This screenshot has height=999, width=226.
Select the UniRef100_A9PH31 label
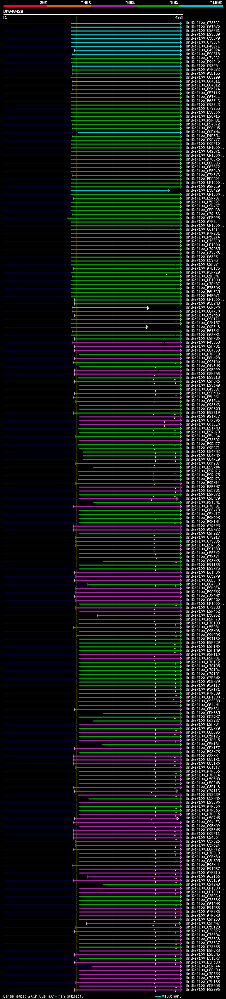(202, 120)
